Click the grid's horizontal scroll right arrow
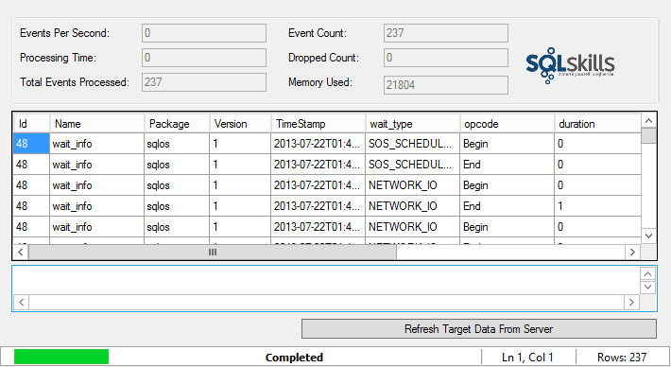The width and height of the screenshot is (671, 367). click(632, 252)
